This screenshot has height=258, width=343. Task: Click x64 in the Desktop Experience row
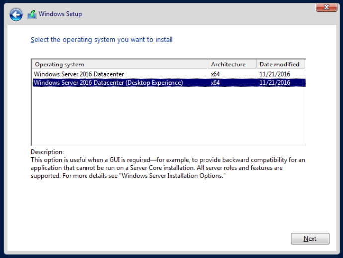click(215, 83)
